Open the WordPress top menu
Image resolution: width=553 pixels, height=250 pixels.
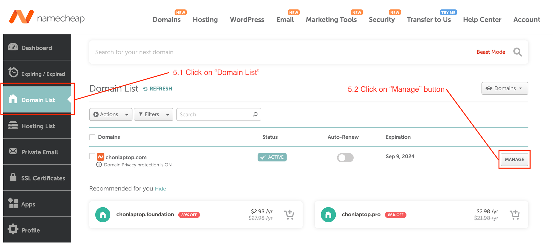[247, 19]
